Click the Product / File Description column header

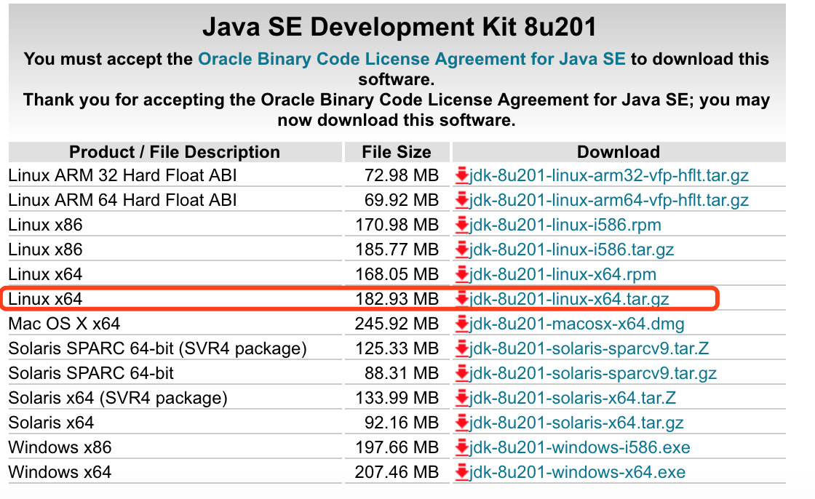(x=175, y=152)
